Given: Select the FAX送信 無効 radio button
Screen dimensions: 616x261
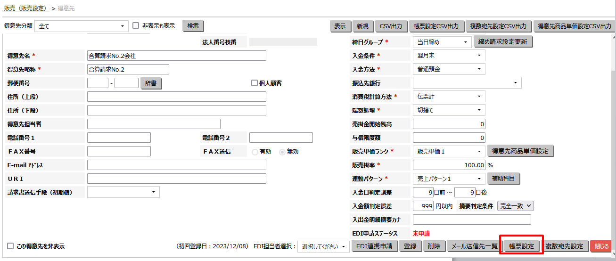Looking at the screenshot, I should [282, 152].
